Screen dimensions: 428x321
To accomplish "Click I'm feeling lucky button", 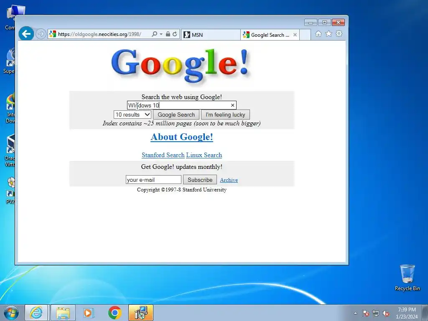I will 225,115.
